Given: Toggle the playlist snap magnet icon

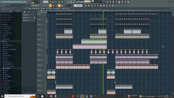Looking at the screenshot, I should [x=26, y=8].
